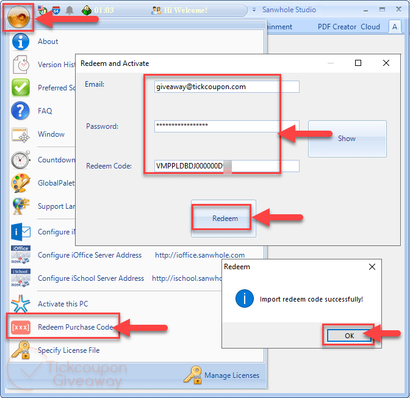410x398 pixels.
Task: Click the Show password button
Action: [347, 139]
